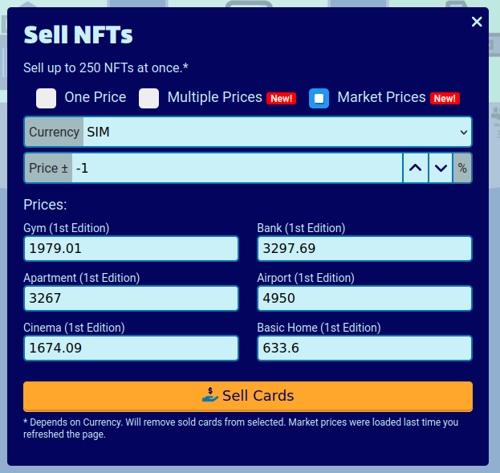Select the Multiple Prices option
The width and height of the screenshot is (500, 473).
(149, 98)
